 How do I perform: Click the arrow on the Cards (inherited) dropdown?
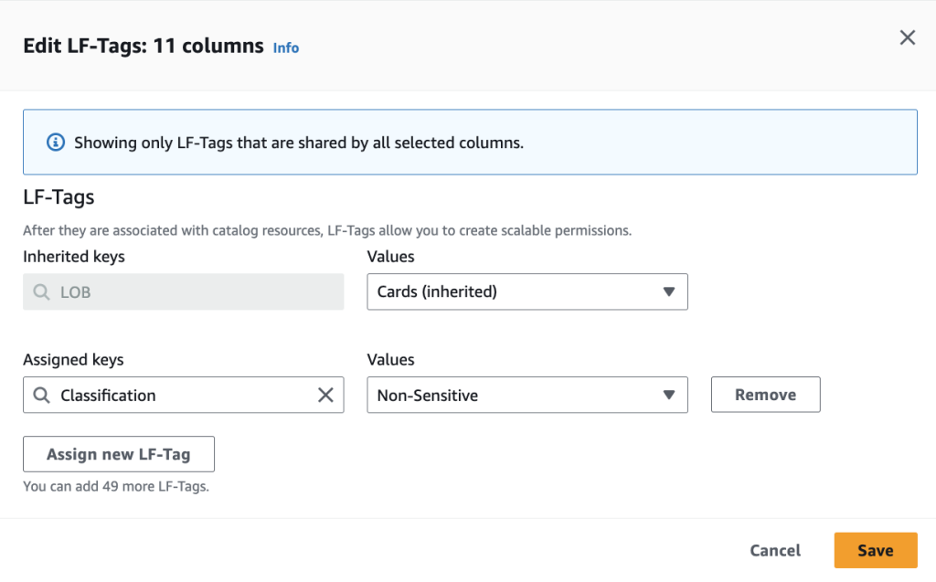point(668,292)
